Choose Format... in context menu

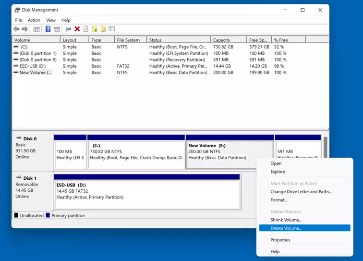click(304, 200)
